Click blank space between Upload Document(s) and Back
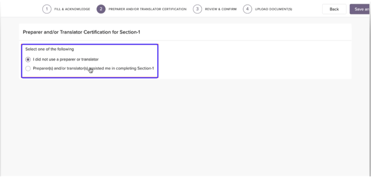Screen dimensions: 371x177 (307, 9)
